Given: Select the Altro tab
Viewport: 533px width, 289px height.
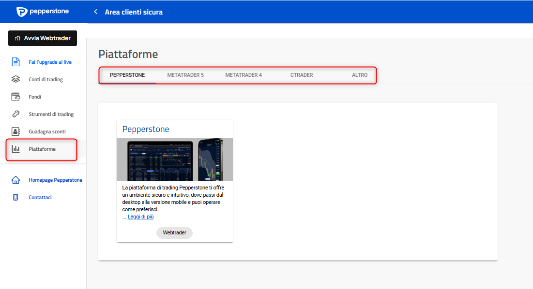Looking at the screenshot, I should 360,75.
